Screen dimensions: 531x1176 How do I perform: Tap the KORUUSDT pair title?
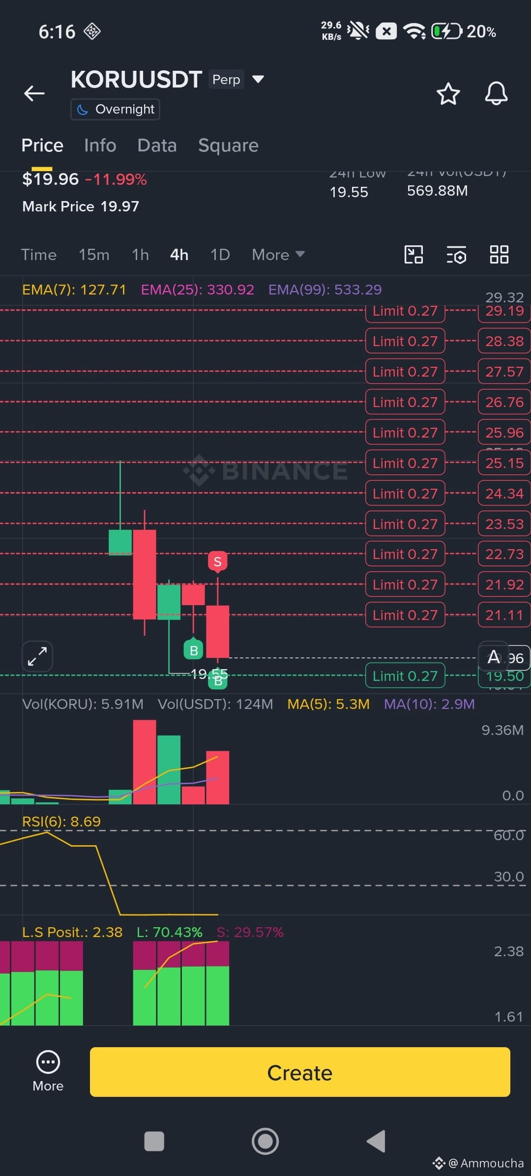[136, 80]
